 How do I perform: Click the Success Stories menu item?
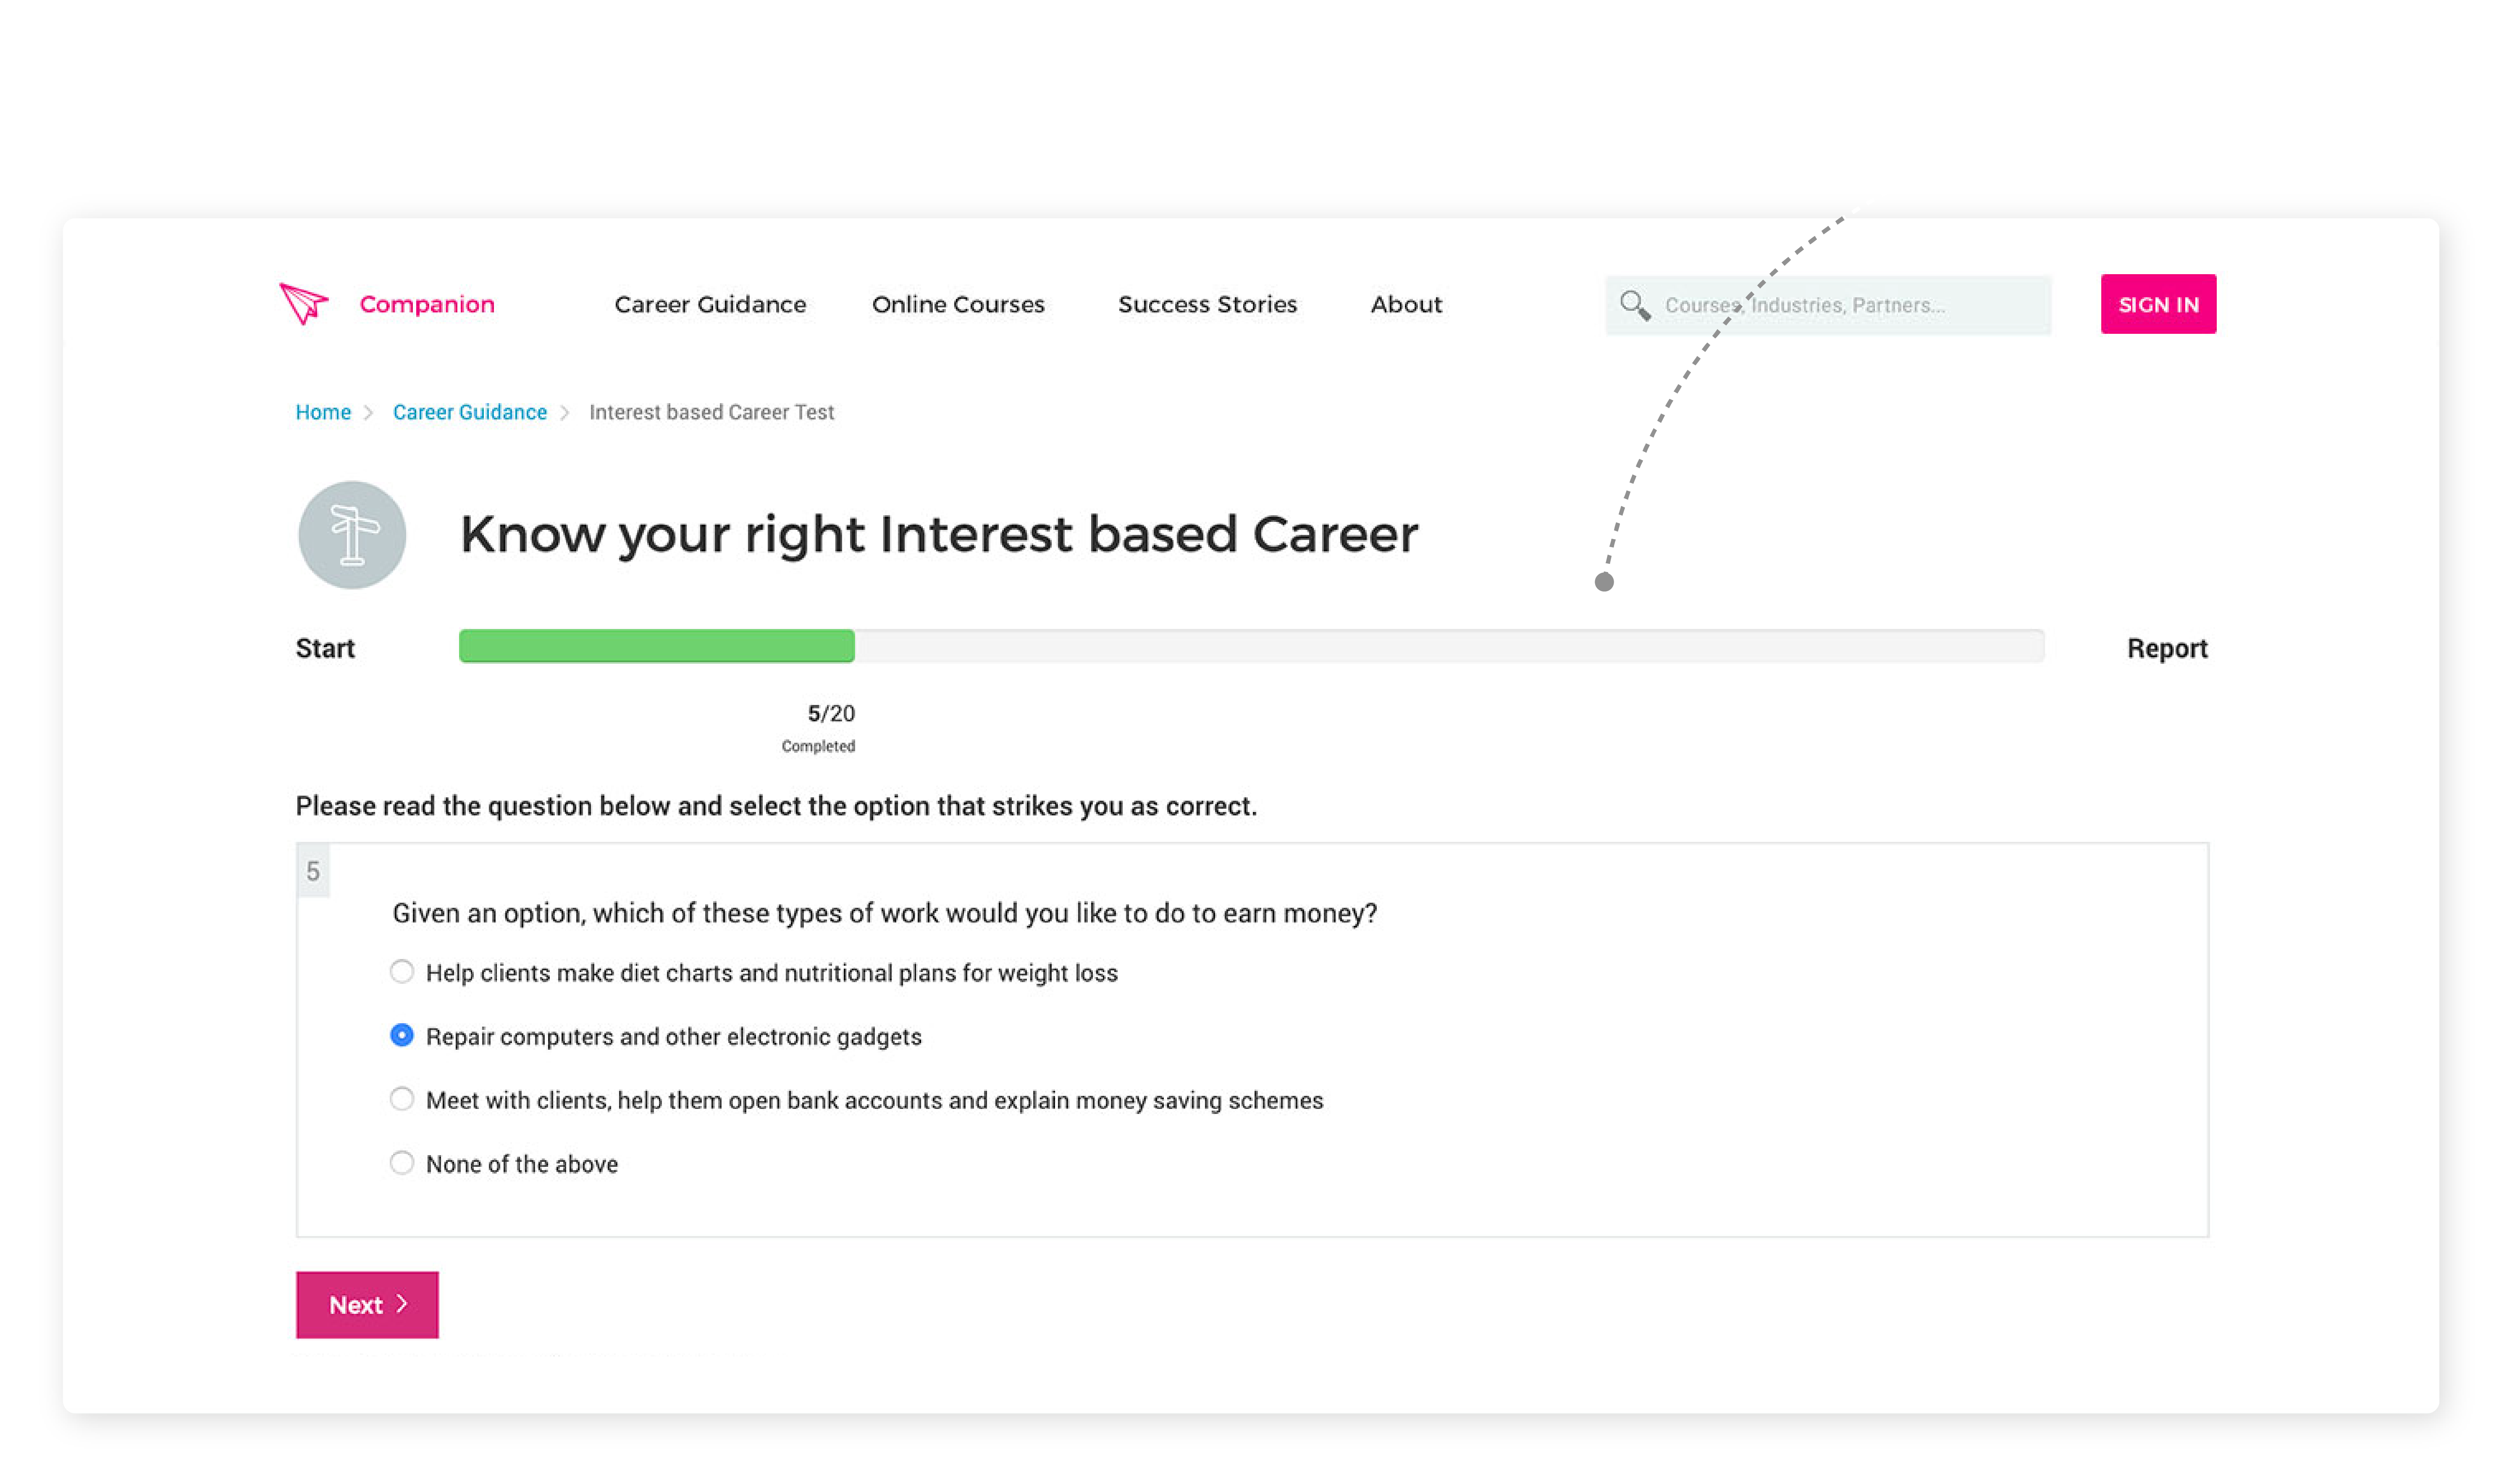pyautogui.click(x=1207, y=304)
